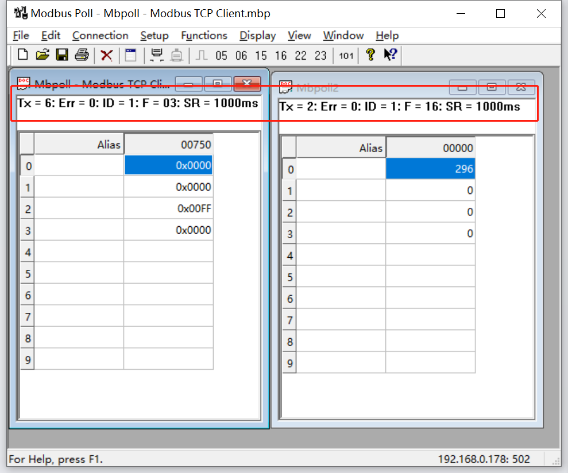Click the Print toolbar icon
Screen dimensions: 568x473
click(82, 55)
